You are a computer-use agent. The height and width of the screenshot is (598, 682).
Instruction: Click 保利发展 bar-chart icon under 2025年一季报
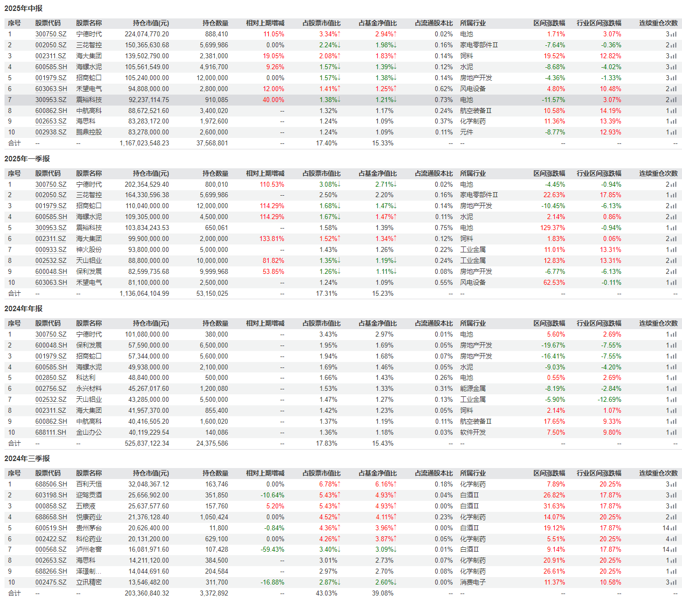(x=674, y=272)
